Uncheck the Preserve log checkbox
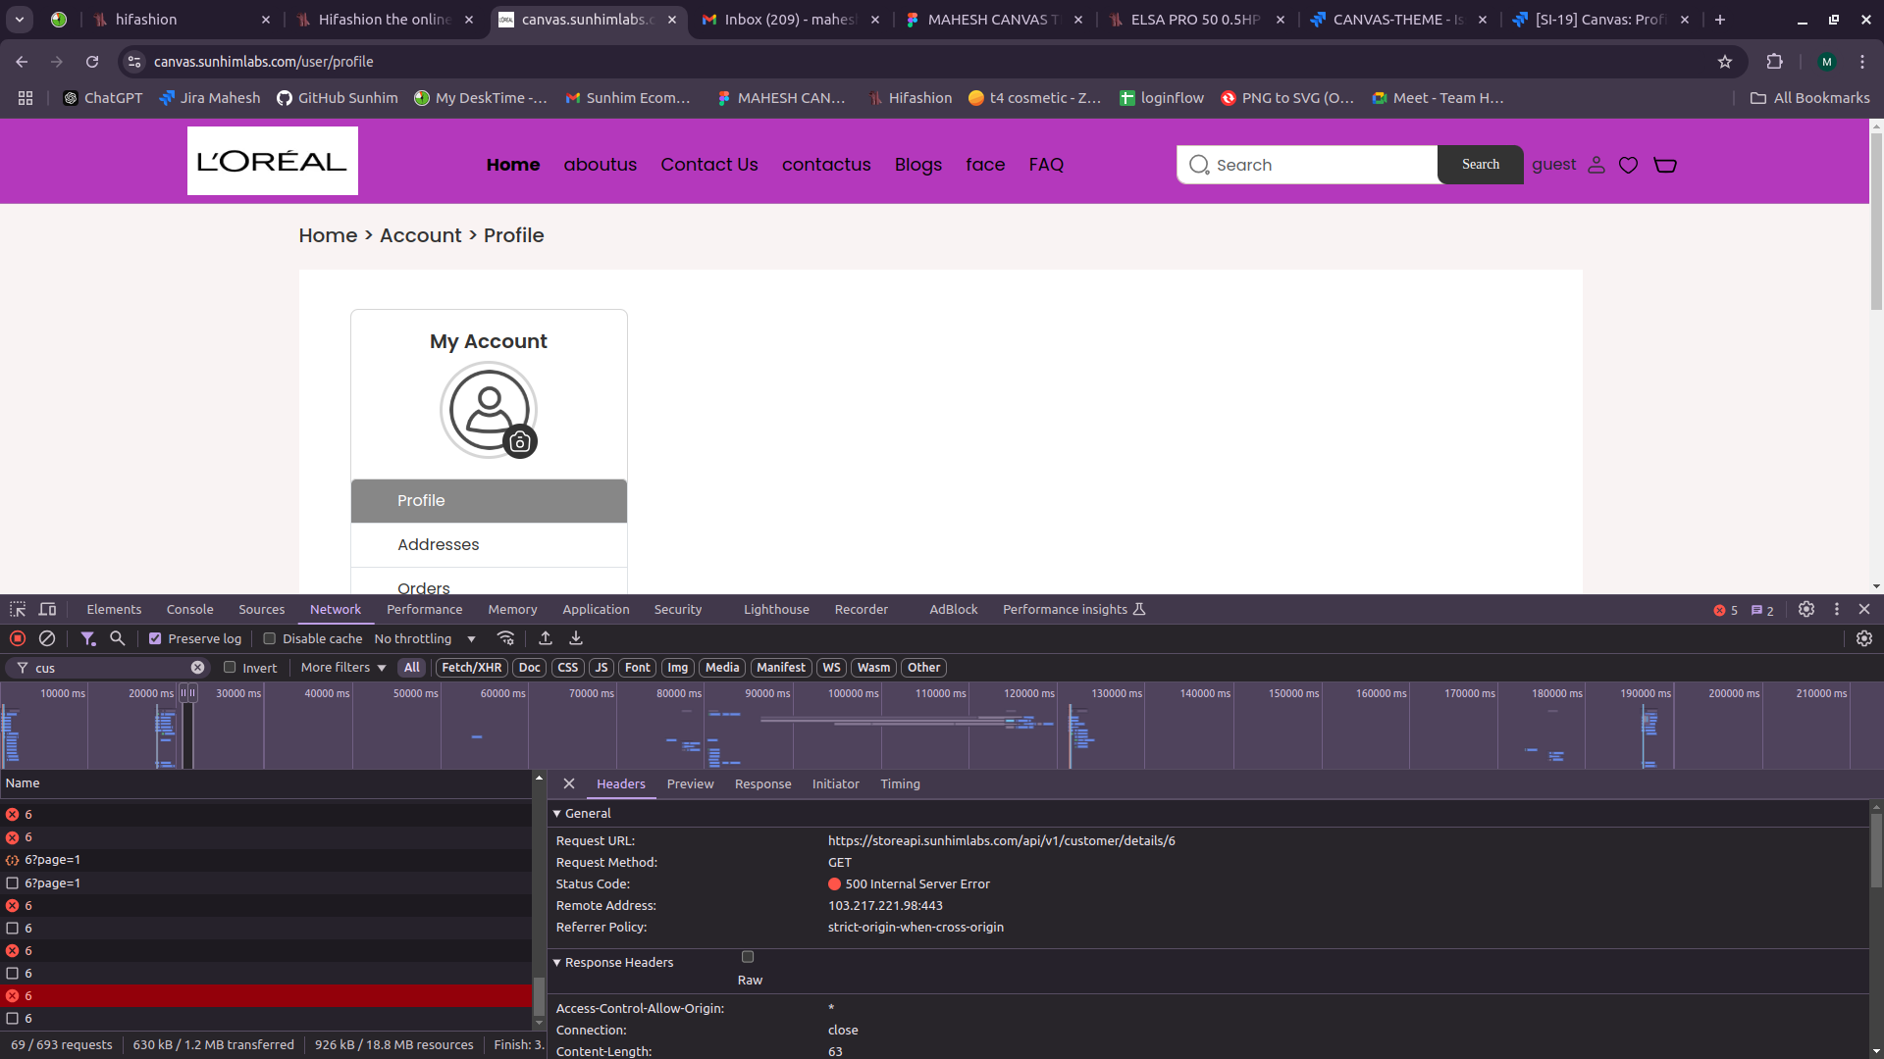Screen dimensions: 1884x1059 click(x=155, y=638)
